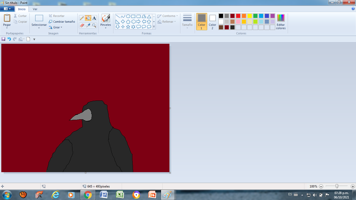Open the Pegar dropdown arrow
The height and width of the screenshot is (200, 356).
[x=7, y=28]
